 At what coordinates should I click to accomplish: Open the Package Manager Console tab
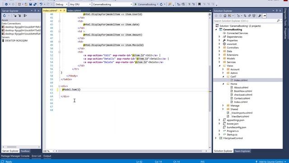pos(15,156)
